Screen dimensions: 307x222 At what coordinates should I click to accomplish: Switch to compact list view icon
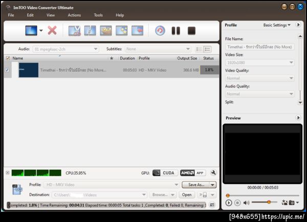pyautogui.click(x=199, y=49)
